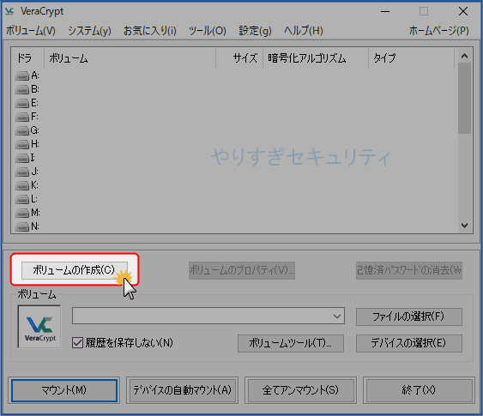Open ホームページ(P) link in menu bar
Screen dimensions: 483x416
(438, 31)
